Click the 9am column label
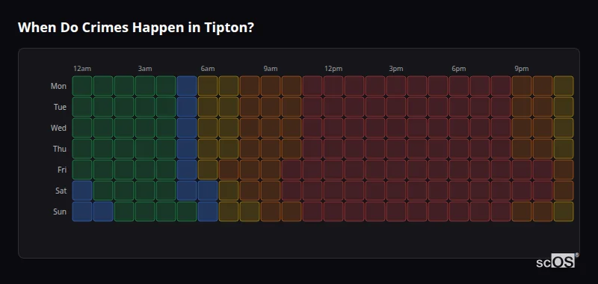The height and width of the screenshot is (284, 598). tap(271, 69)
